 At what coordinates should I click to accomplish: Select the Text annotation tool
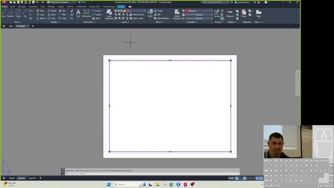coord(78,13)
